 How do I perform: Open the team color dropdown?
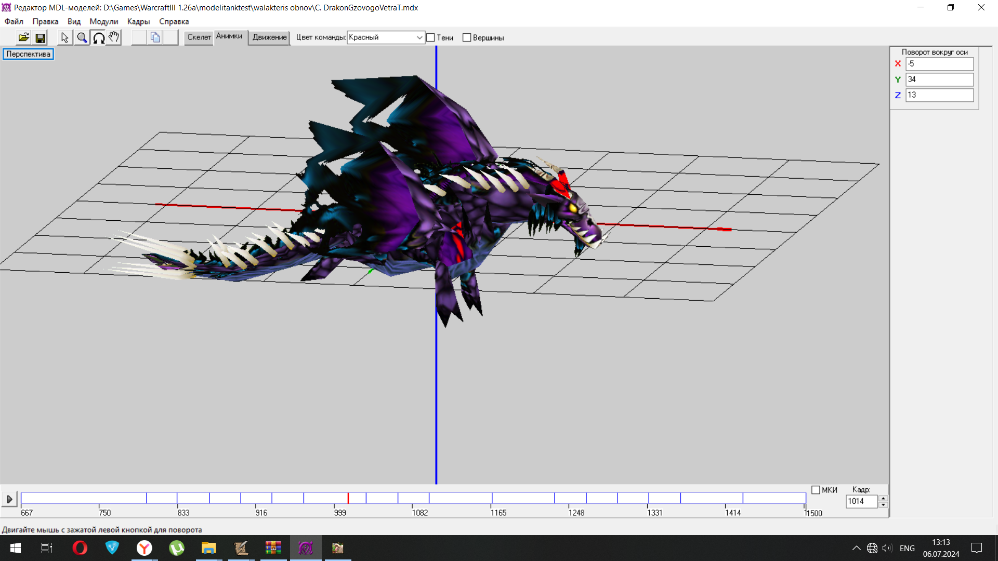coord(419,37)
